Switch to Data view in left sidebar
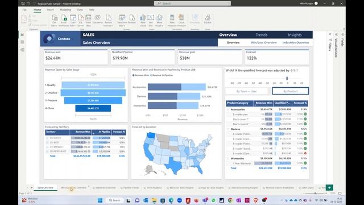This screenshot has width=364, height=205. click(22, 42)
